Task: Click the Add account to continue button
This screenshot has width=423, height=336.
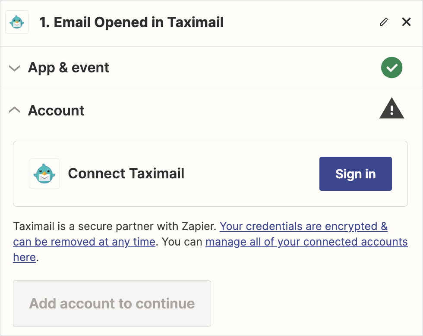Action: (112, 304)
